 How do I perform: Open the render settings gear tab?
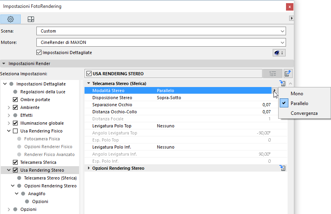point(11,19)
